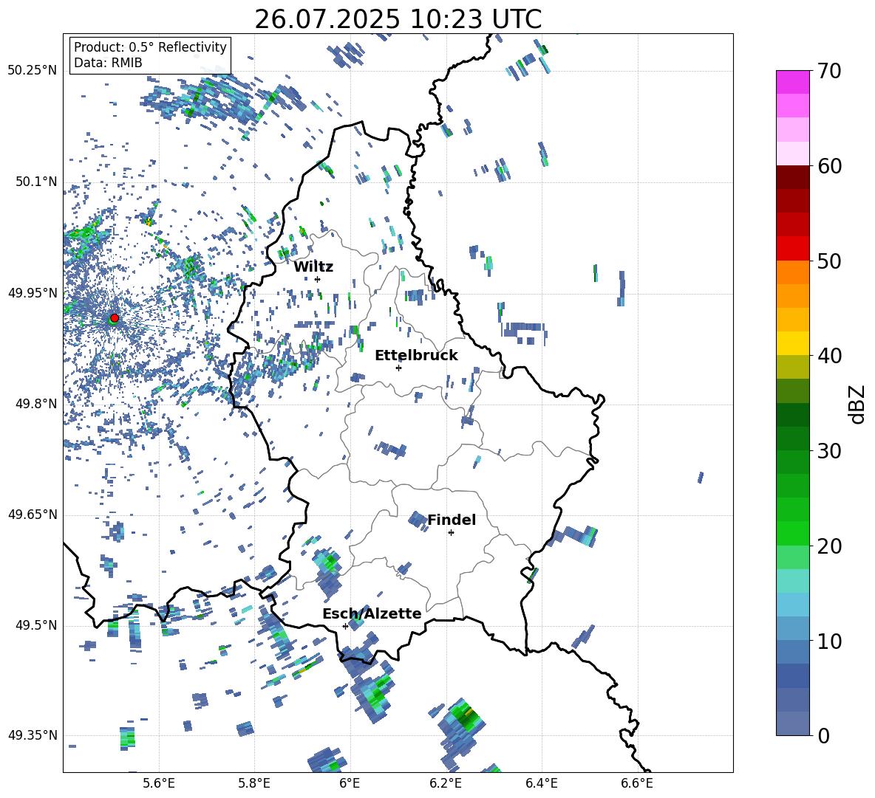Click the 49.95°N latitude label
This screenshot has width=875, height=798.
pos(33,293)
